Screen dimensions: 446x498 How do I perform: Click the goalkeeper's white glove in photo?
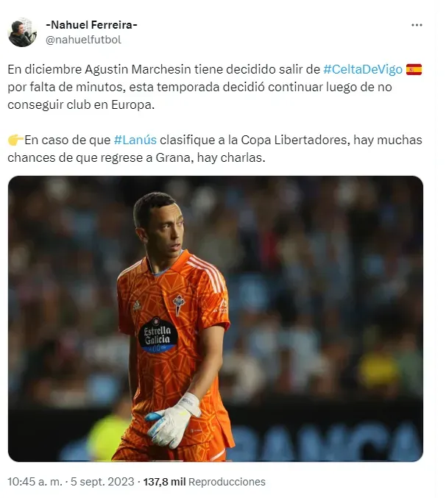tap(173, 420)
